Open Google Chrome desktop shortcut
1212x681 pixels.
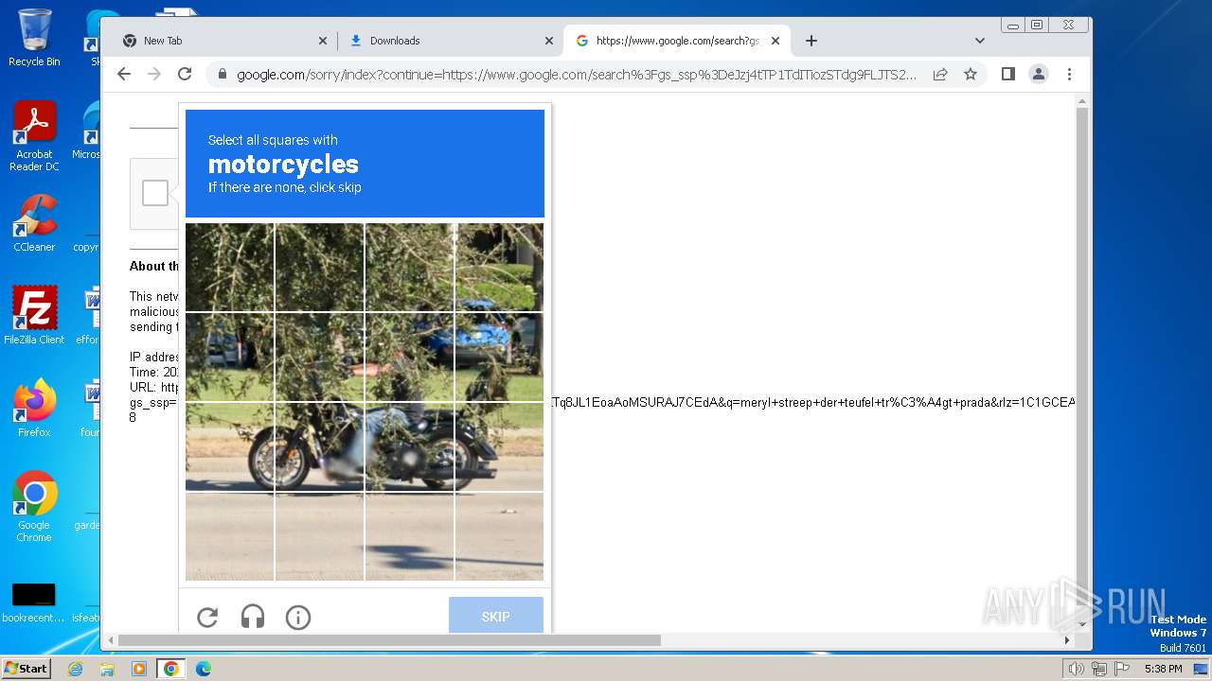coord(34,507)
